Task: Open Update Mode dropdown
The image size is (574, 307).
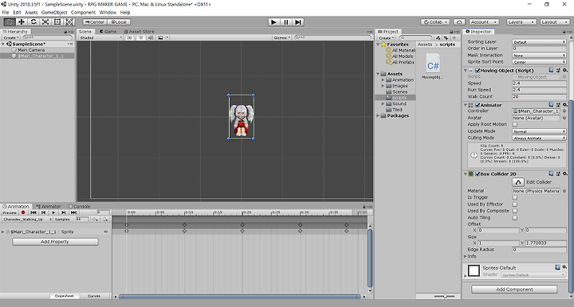Action: (539, 131)
